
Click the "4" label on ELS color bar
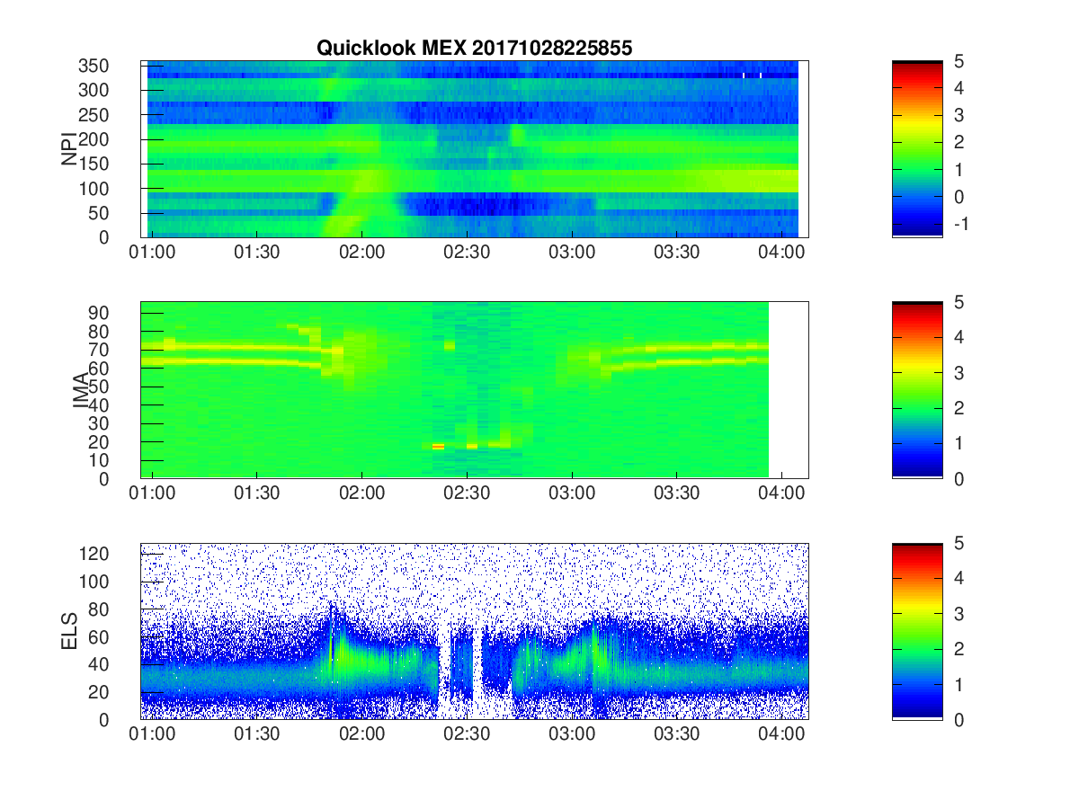(958, 579)
